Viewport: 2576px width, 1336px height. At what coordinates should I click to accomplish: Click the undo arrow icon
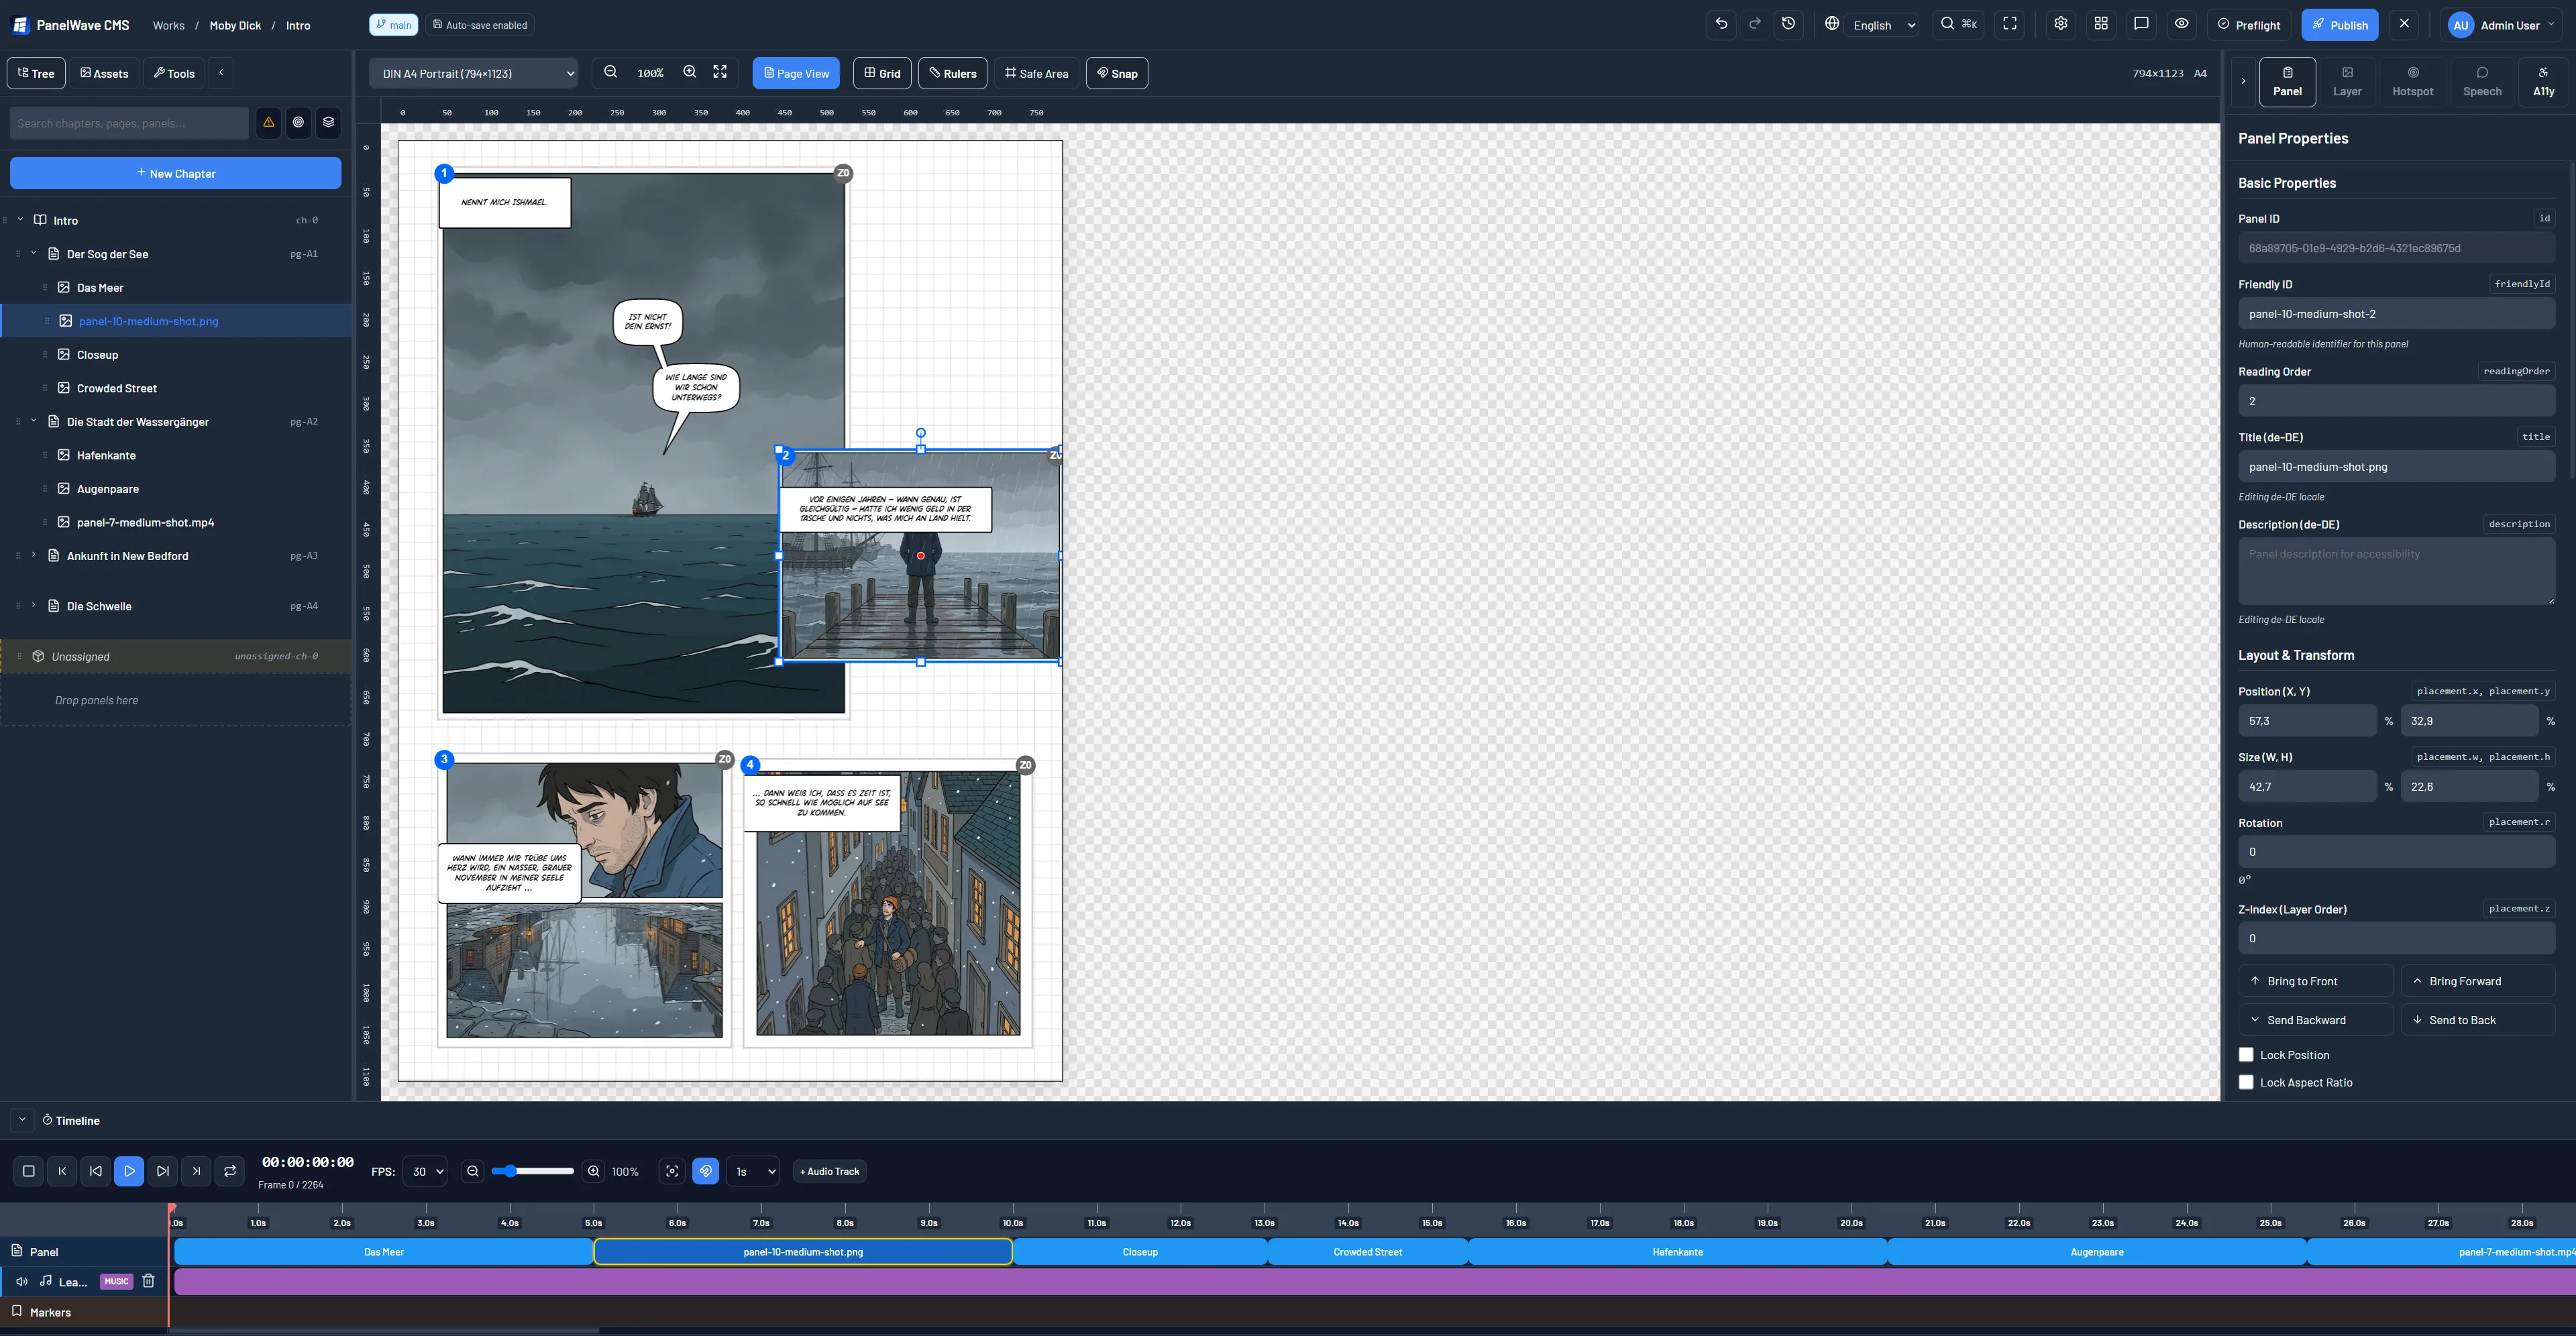click(1721, 24)
